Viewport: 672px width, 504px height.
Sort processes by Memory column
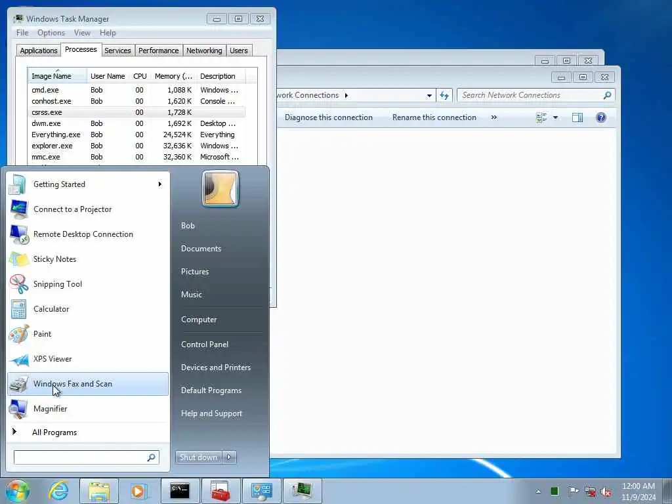coord(173,76)
